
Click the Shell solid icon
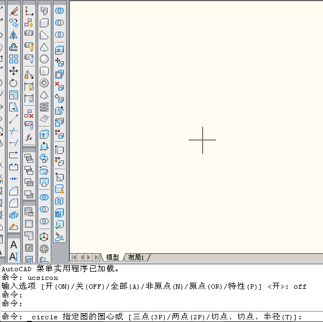pyautogui.click(x=59, y=213)
